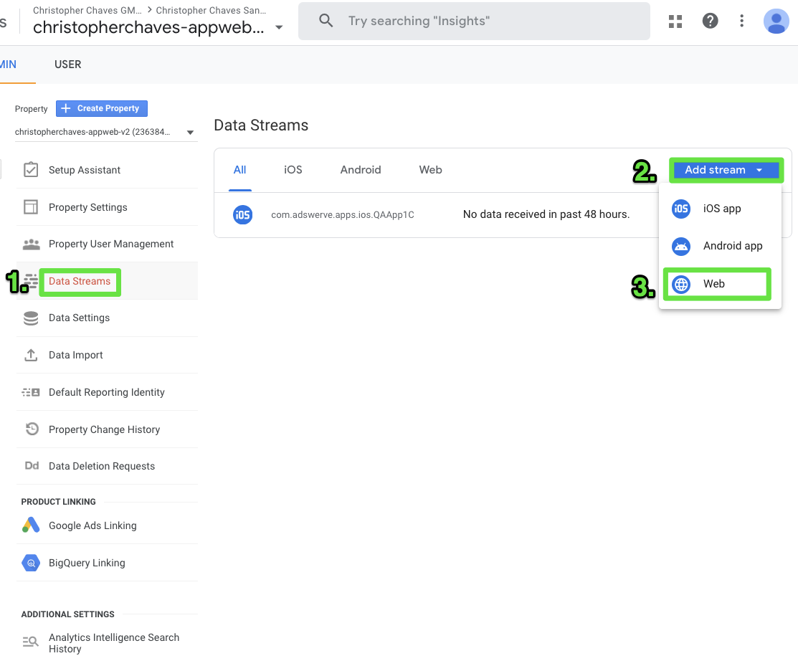Click the Property Change History clock icon
Screen dimensions: 798x666
32,429
